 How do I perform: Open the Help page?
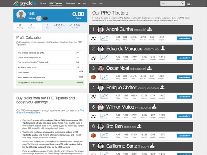point(101,3)
